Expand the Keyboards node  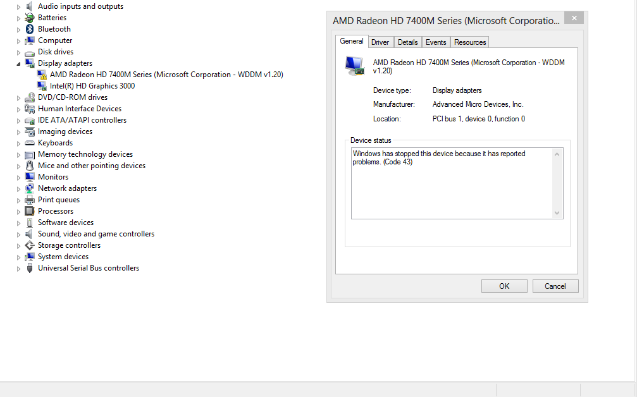(18, 144)
